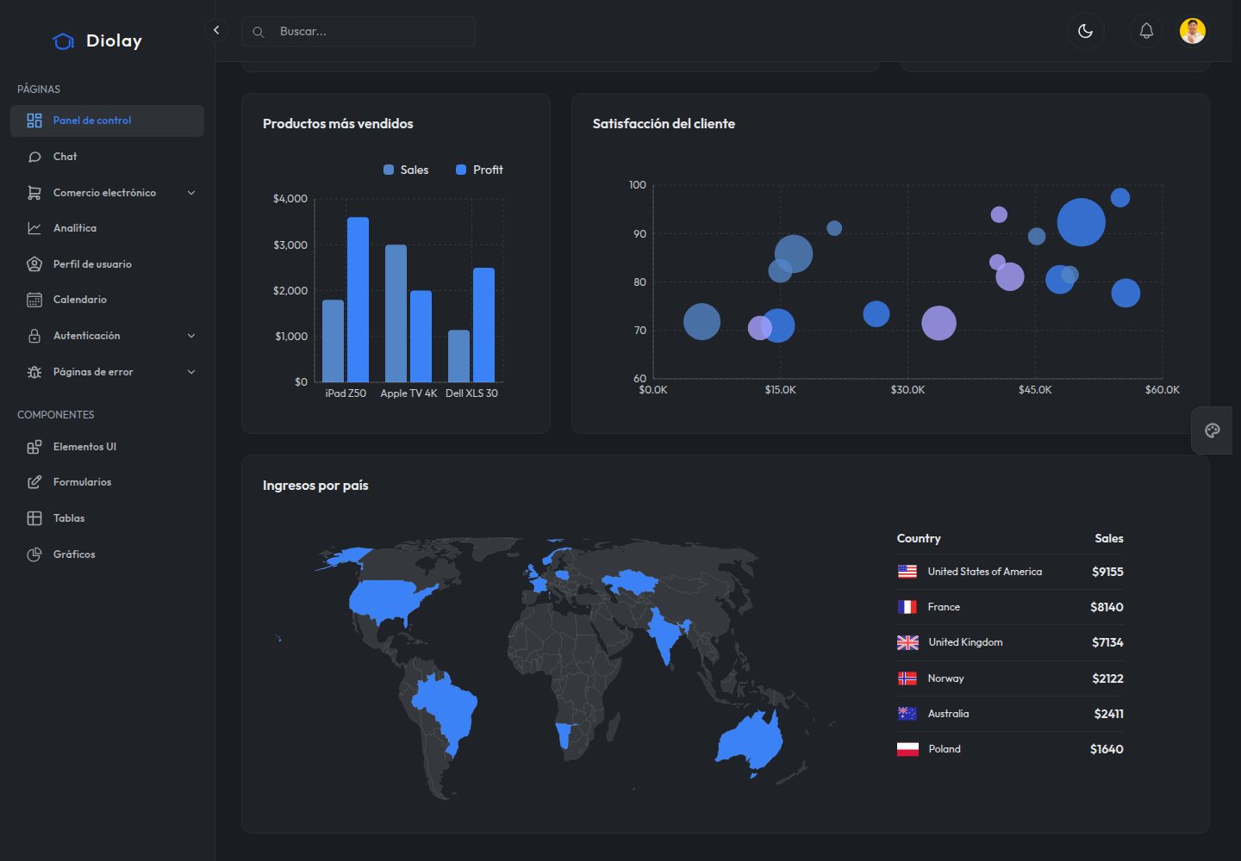This screenshot has width=1241, height=861.
Task: Expand Páginas de error submenu chevron
Action: pos(191,372)
